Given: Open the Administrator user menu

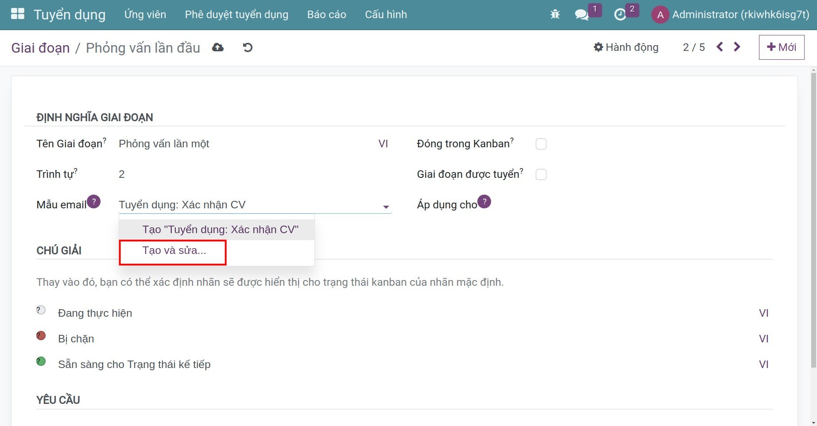Looking at the screenshot, I should coord(731,15).
